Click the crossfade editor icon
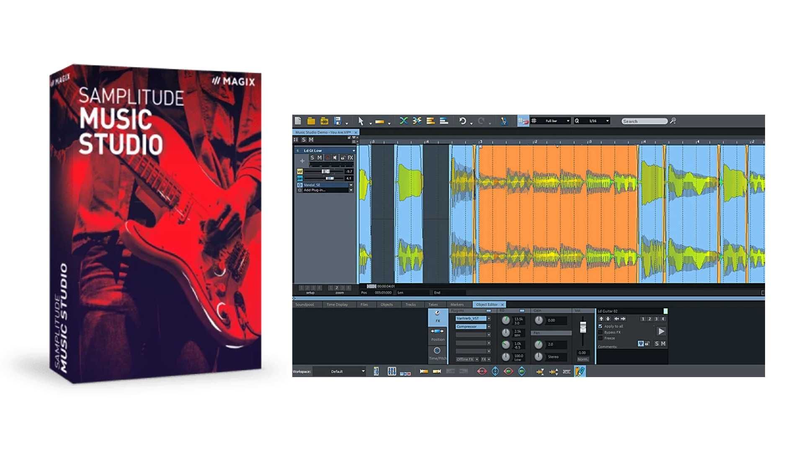The height and width of the screenshot is (452, 804). (430, 121)
